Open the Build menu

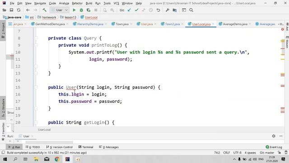pos(89,3)
